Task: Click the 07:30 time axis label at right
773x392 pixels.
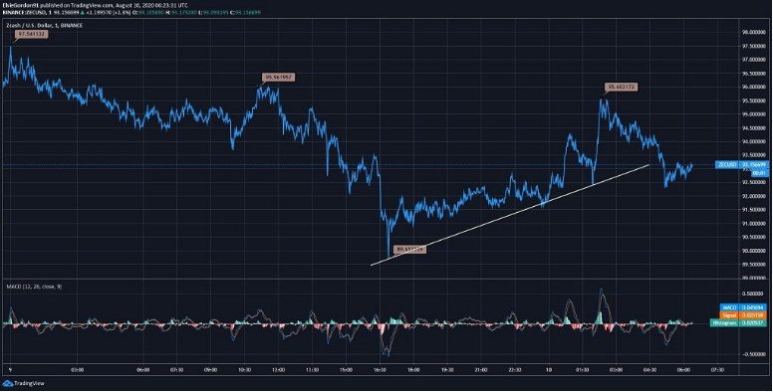Action: tap(717, 370)
